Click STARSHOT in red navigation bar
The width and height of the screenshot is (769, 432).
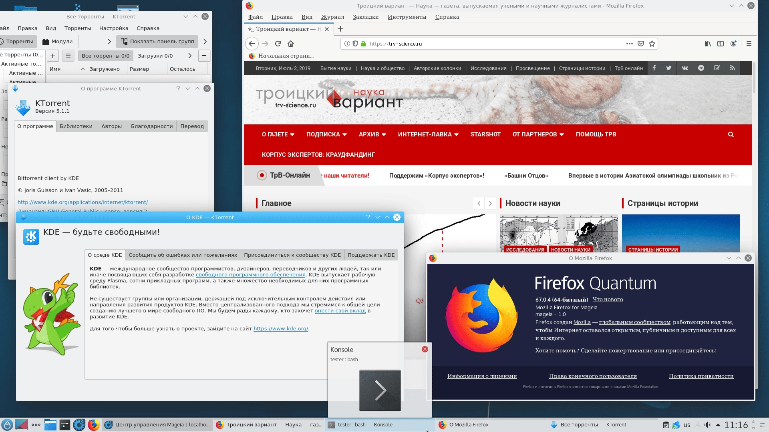(485, 134)
